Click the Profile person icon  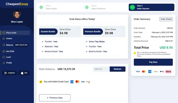tap(4, 63)
